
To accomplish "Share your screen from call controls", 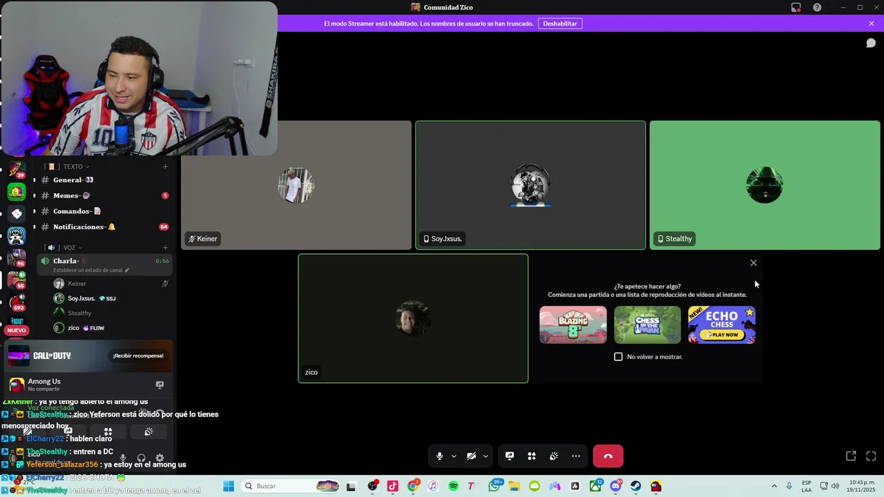I will click(510, 456).
